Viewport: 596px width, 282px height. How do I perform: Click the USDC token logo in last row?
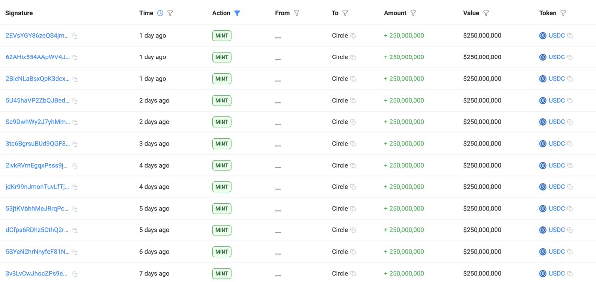coord(543,274)
